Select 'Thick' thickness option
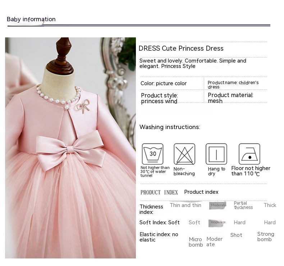This screenshot has width=284, height=266. tap(270, 205)
